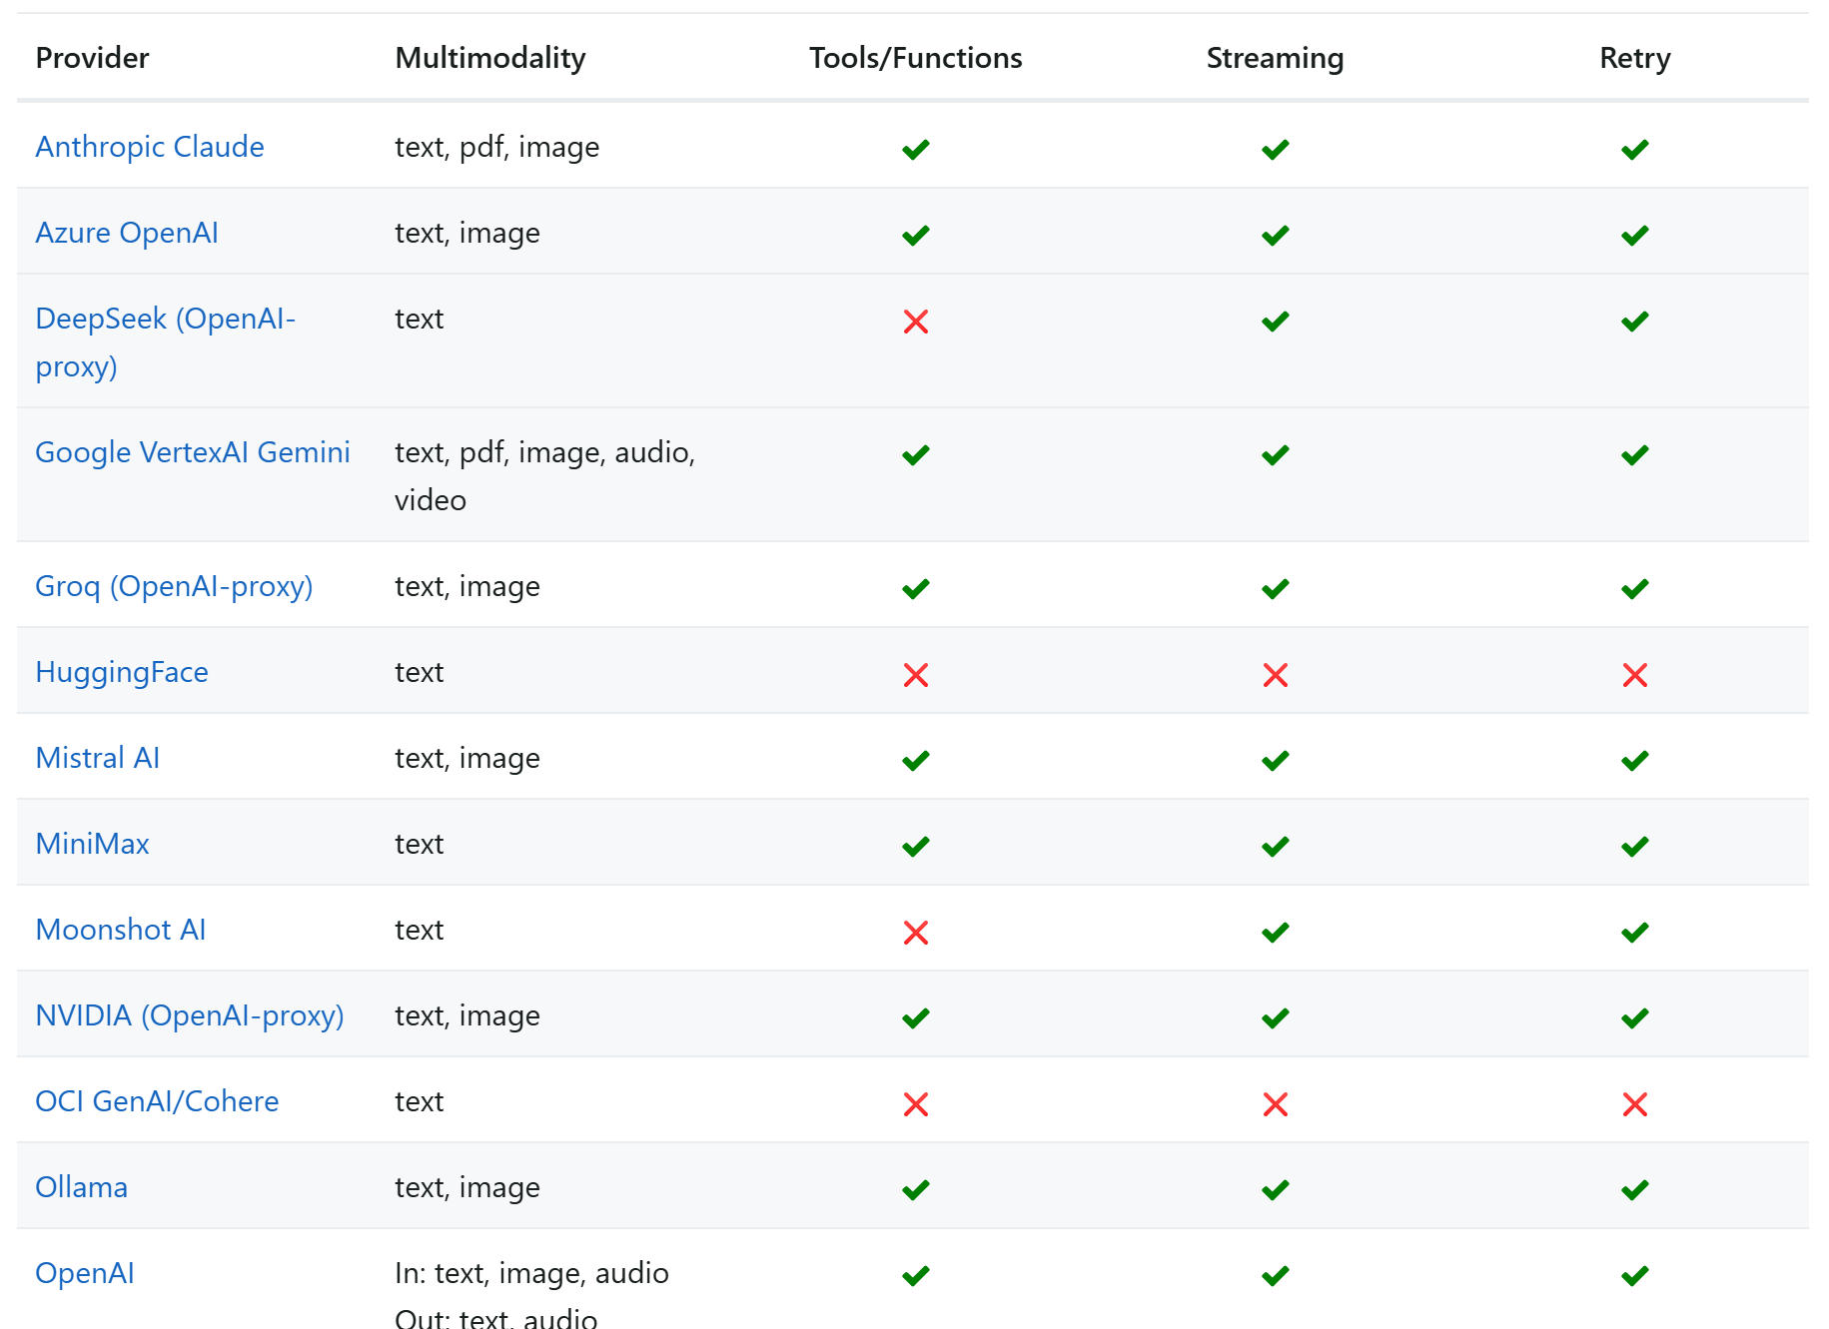Open the Azure OpenAI provider link
This screenshot has height=1329, width=1829.
[127, 233]
